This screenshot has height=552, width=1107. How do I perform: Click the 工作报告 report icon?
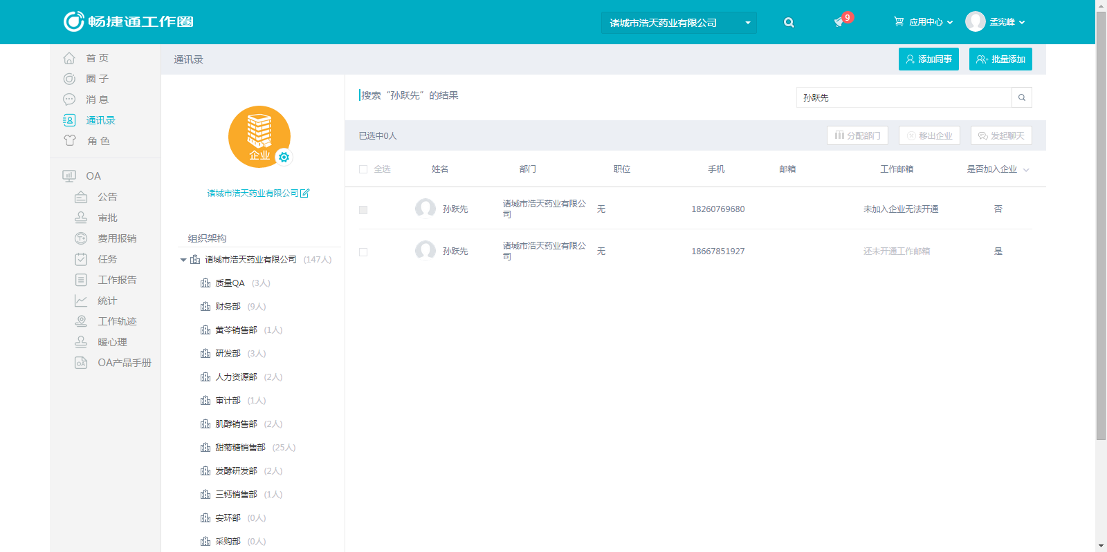81,280
